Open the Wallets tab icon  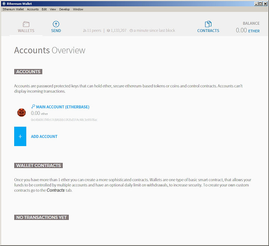[x=26, y=24]
